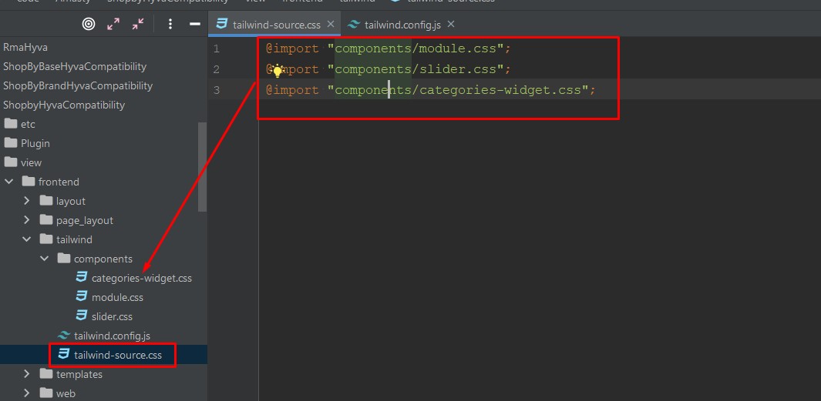Click the Select Opened File target icon

point(89,24)
